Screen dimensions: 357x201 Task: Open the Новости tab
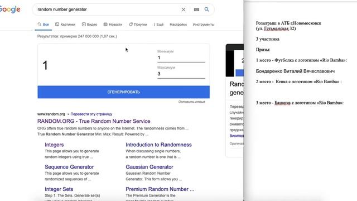[113, 25]
